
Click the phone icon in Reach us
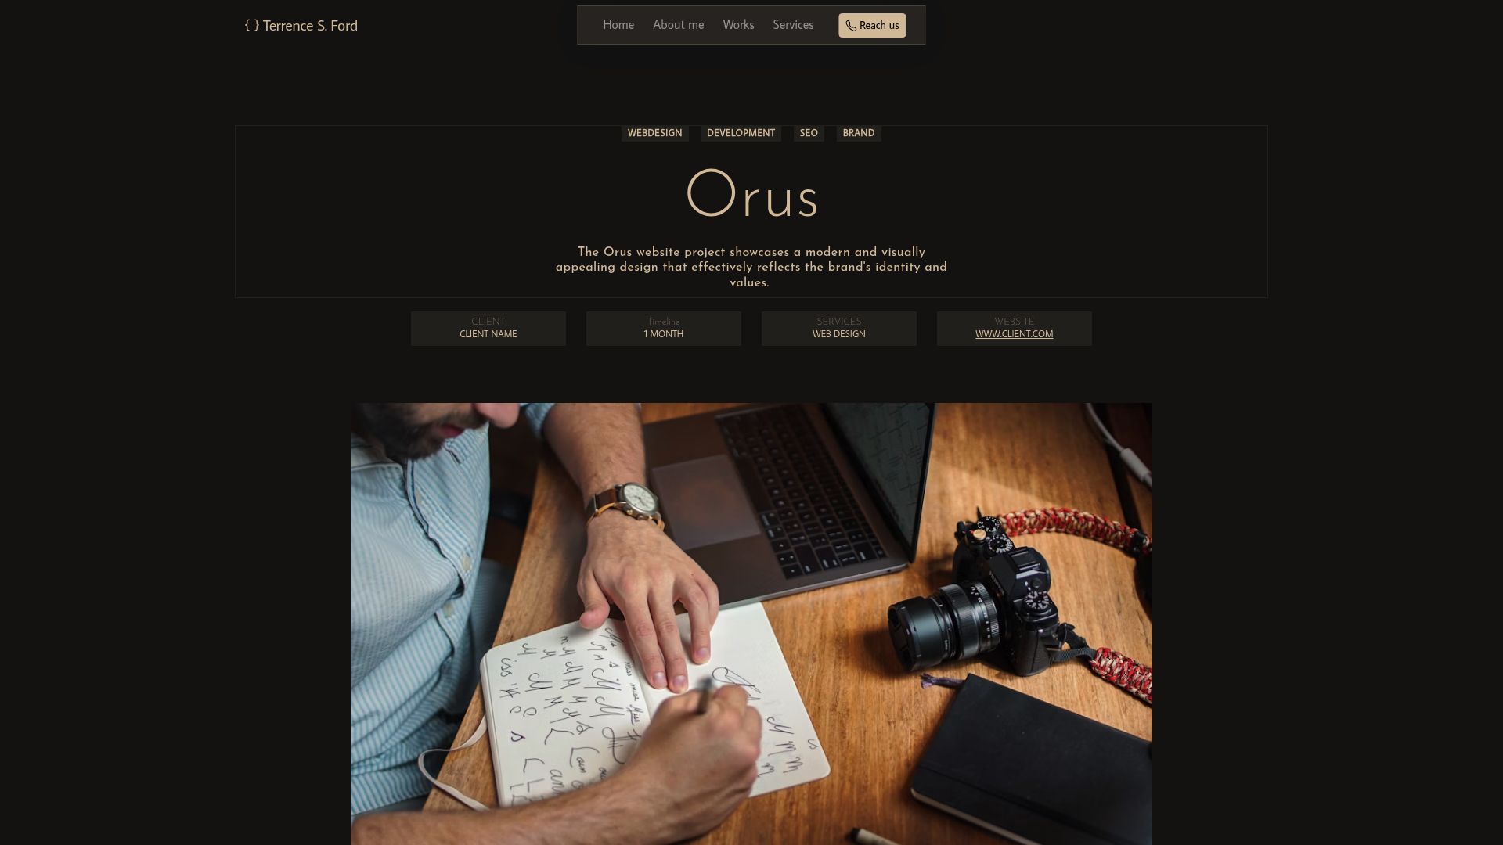coord(851,26)
